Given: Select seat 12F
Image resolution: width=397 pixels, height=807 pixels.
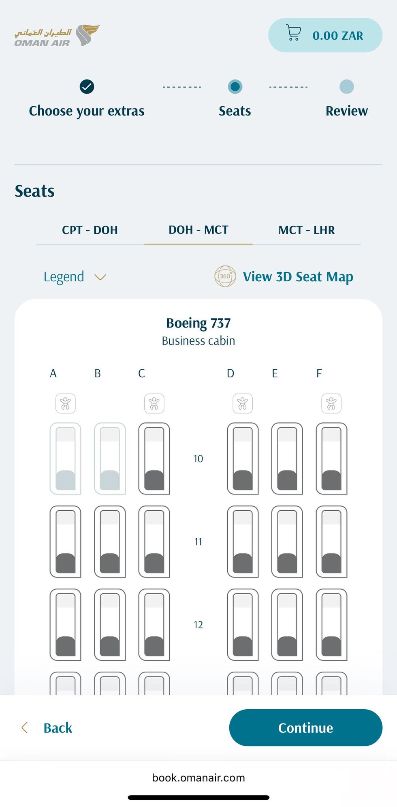Looking at the screenshot, I should [x=331, y=625].
